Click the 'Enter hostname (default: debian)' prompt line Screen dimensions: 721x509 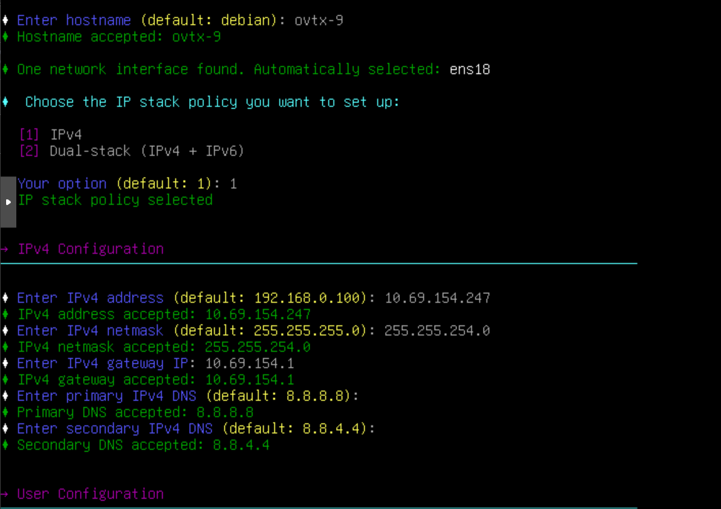coord(180,20)
